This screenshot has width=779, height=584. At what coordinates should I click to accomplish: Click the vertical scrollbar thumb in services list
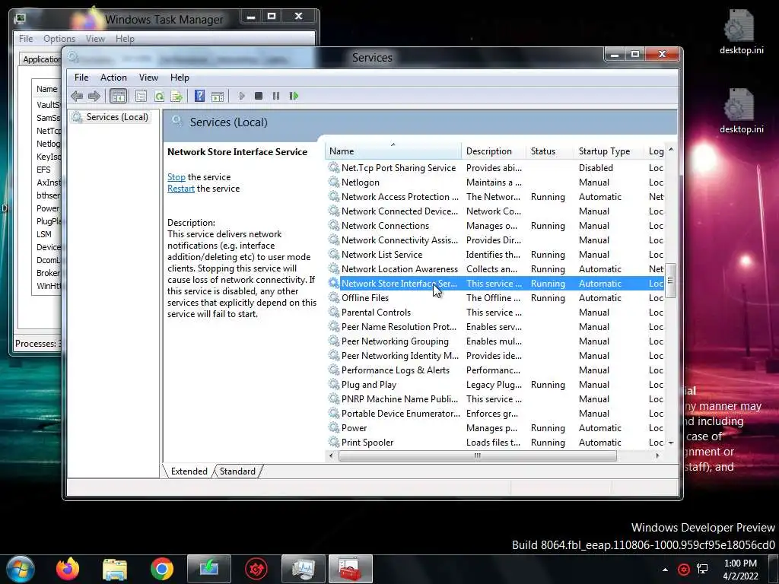(x=670, y=281)
